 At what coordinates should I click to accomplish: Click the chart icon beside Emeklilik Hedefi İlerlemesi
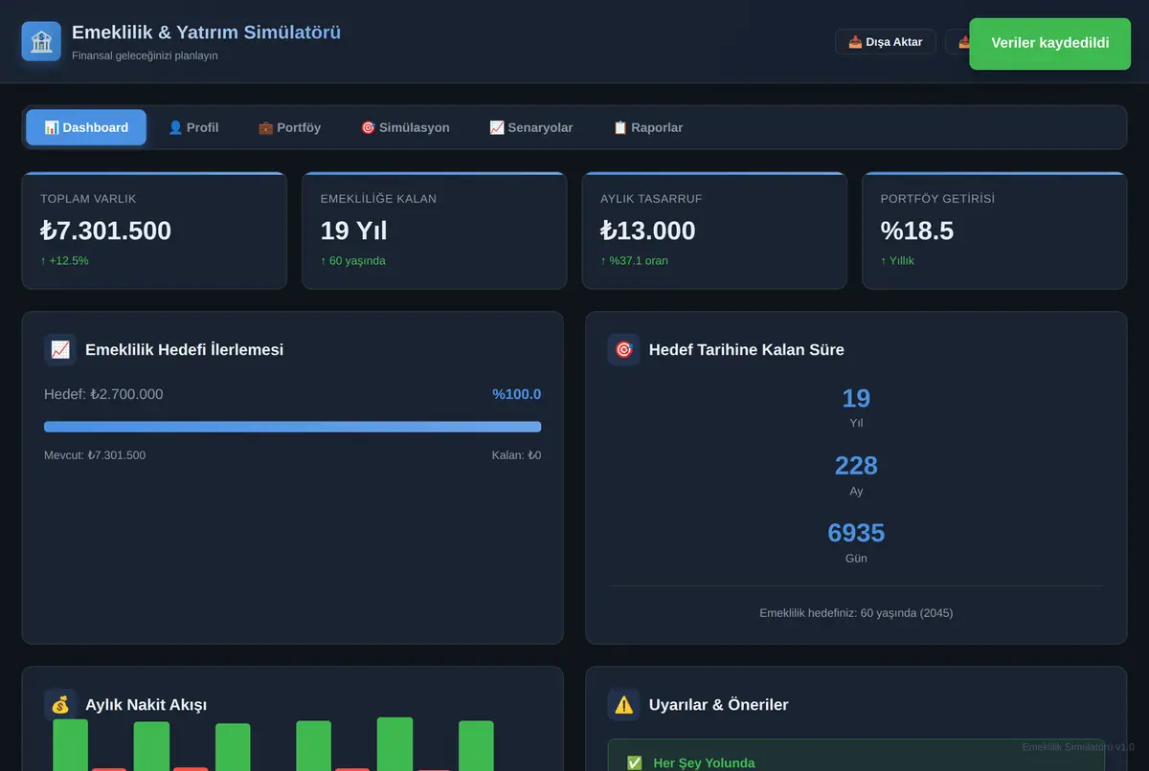(60, 349)
